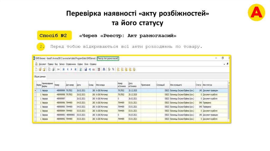The image size is (270, 151).
Task: Open the Правка menu
Action: tap(50, 64)
